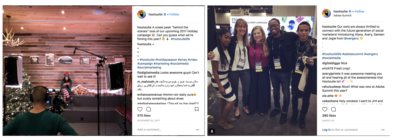The image size is (394, 140).
Task: Click Log in to like or comment
Action: (x=326, y=130)
